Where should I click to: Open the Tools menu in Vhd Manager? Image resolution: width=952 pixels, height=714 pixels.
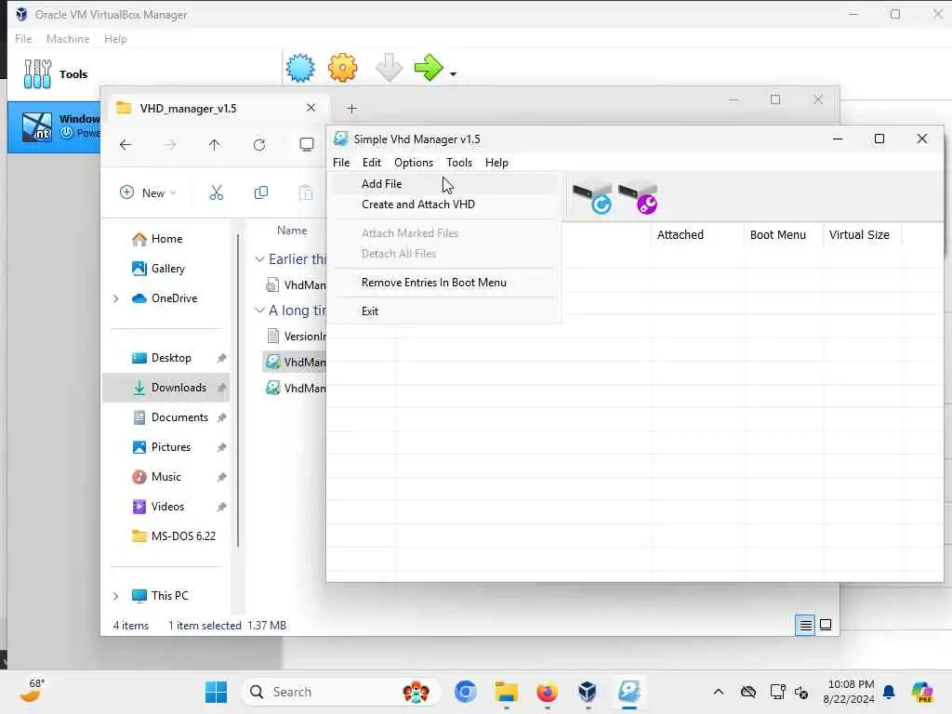(x=459, y=163)
